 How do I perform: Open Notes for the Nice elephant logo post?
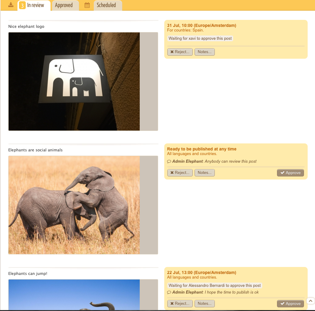pos(204,52)
